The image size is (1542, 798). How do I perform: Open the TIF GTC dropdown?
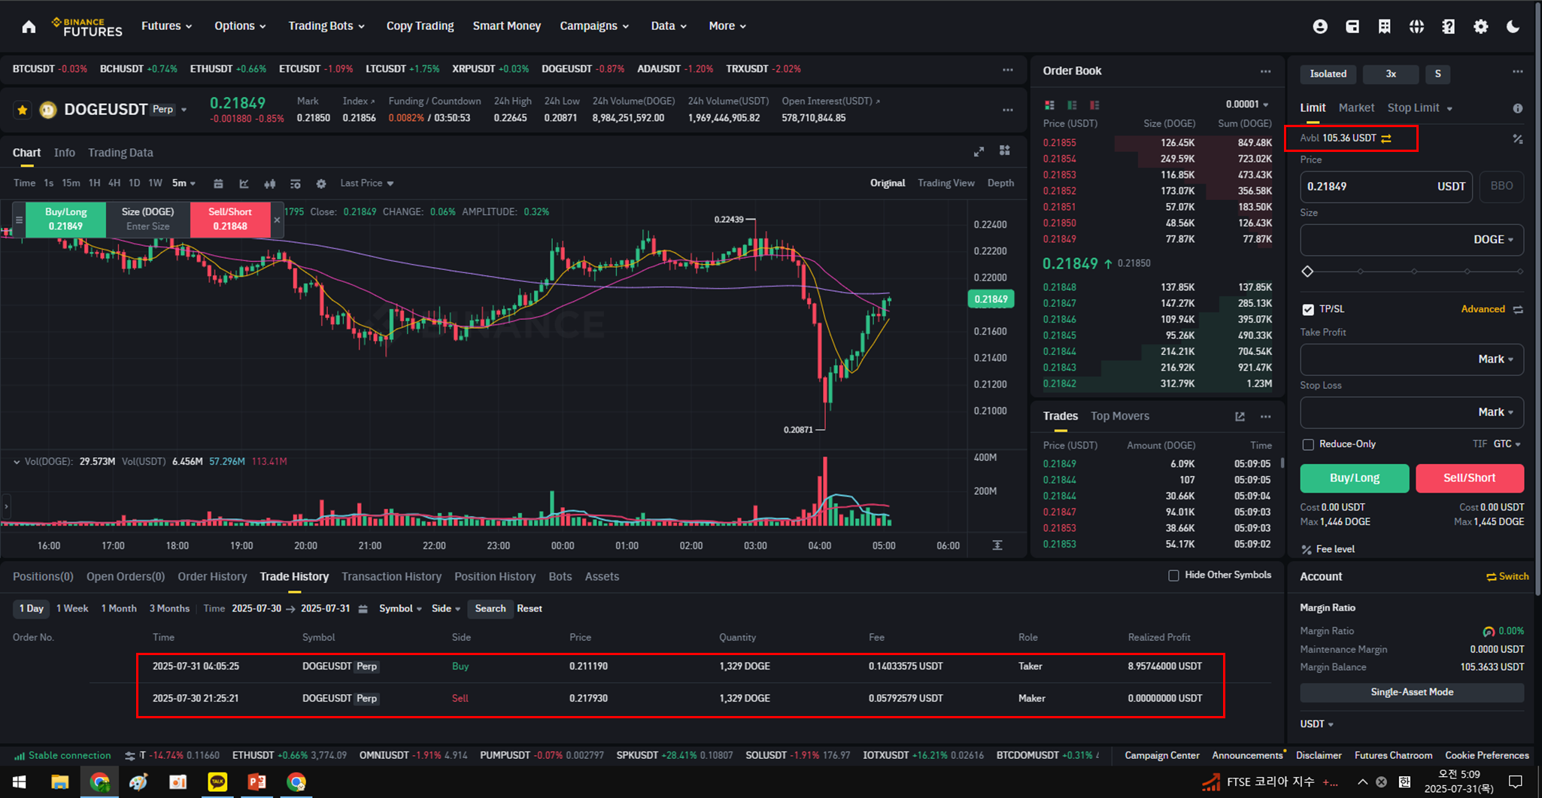tap(1507, 445)
